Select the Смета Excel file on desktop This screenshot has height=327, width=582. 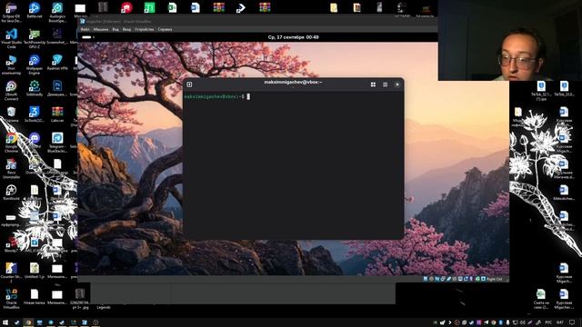click(541, 299)
